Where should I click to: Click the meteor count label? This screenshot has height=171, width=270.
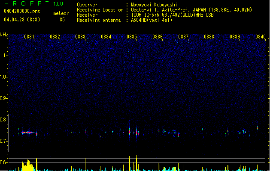61,13
